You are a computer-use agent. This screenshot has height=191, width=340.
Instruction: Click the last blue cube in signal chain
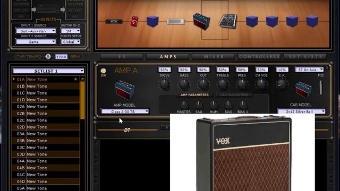coord(312,21)
